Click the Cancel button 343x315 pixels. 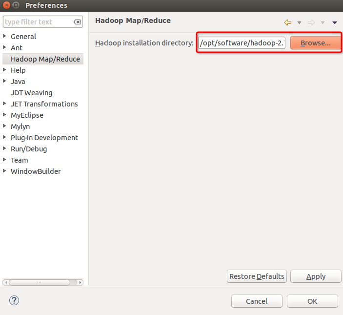click(257, 301)
